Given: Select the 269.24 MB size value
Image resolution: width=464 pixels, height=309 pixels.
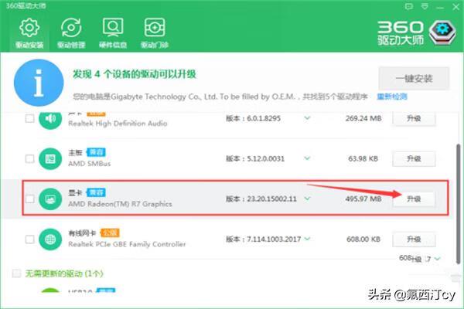Looking at the screenshot, I should 363,118.
